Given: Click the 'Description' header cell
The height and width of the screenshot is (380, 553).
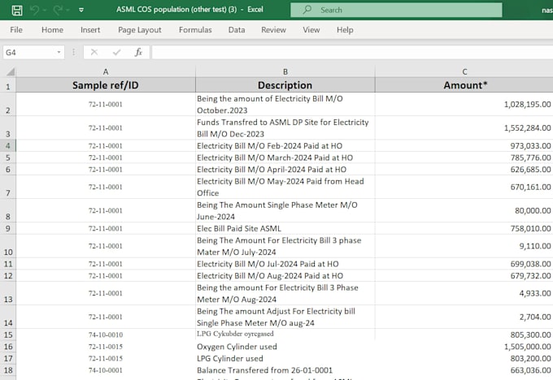Looking at the screenshot, I should (x=285, y=85).
